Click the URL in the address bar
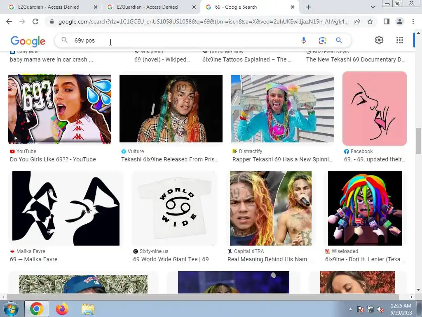This screenshot has width=422, height=317. (203, 21)
